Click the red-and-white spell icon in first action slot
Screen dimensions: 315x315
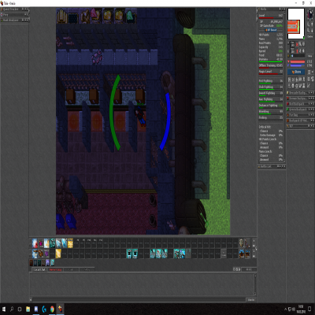click(35, 243)
